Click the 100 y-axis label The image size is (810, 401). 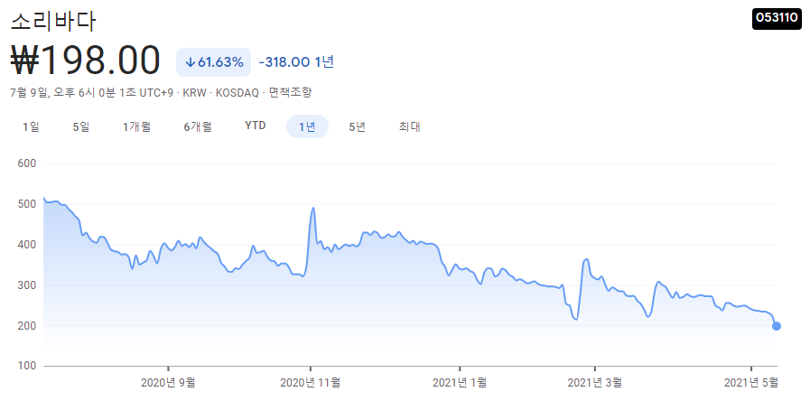[28, 366]
